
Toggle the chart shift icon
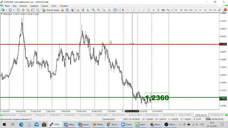tap(109, 10)
